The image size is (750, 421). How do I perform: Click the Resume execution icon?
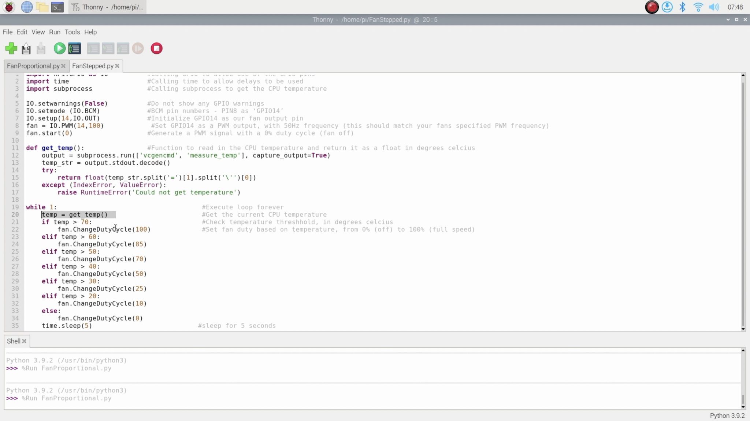click(138, 48)
